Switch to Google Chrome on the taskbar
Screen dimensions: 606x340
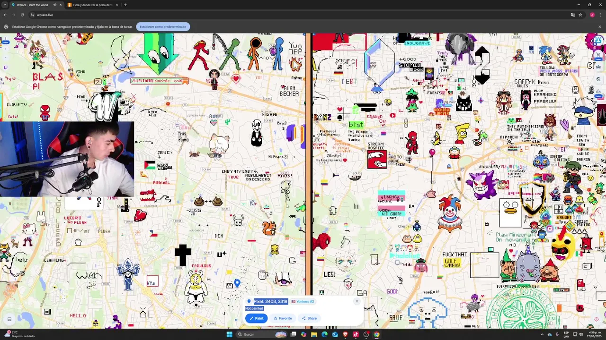click(376, 334)
